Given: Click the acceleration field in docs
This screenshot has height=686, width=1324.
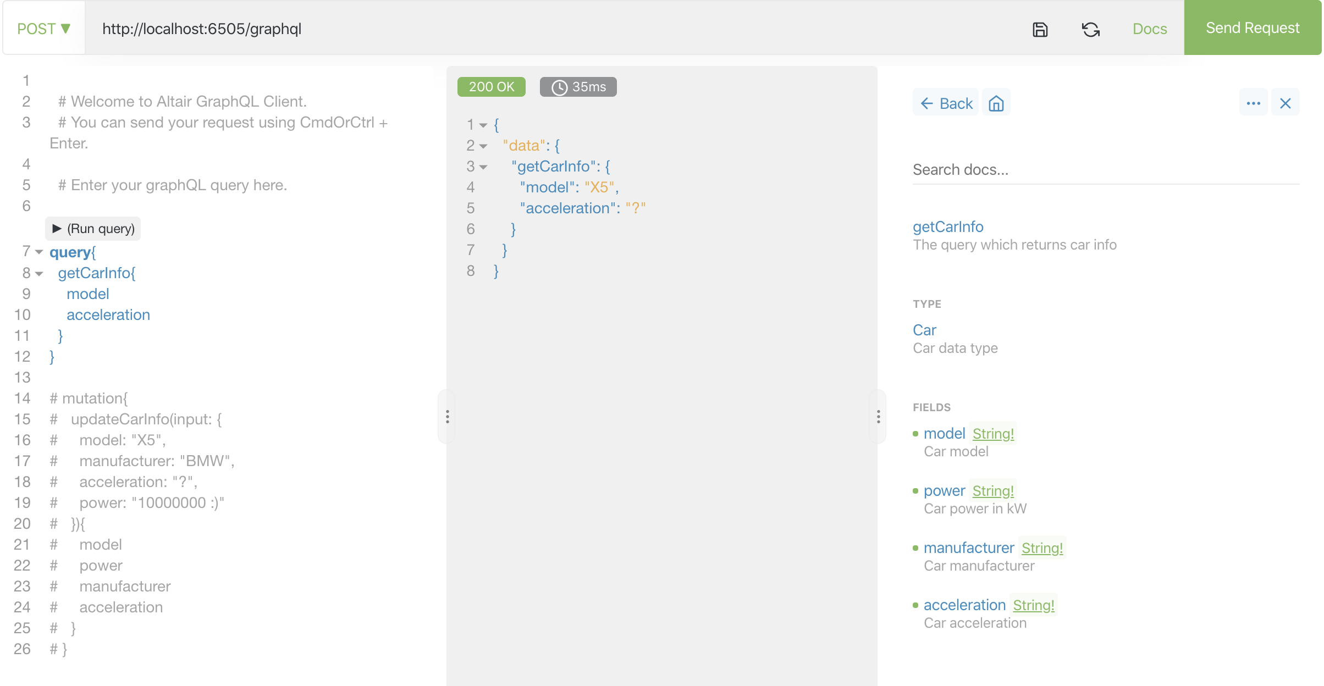Looking at the screenshot, I should pyautogui.click(x=964, y=605).
